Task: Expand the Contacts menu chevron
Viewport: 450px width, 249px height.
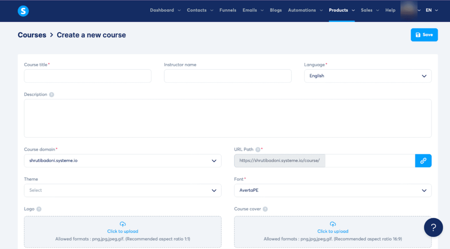Action: pyautogui.click(x=212, y=11)
